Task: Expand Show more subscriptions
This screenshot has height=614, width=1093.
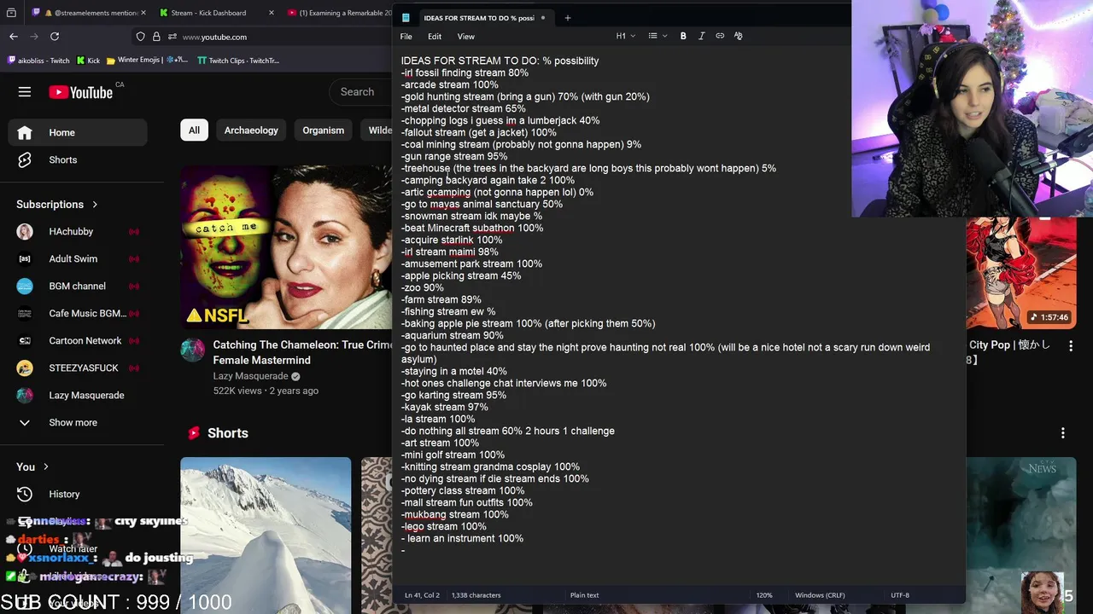Action: (78, 422)
